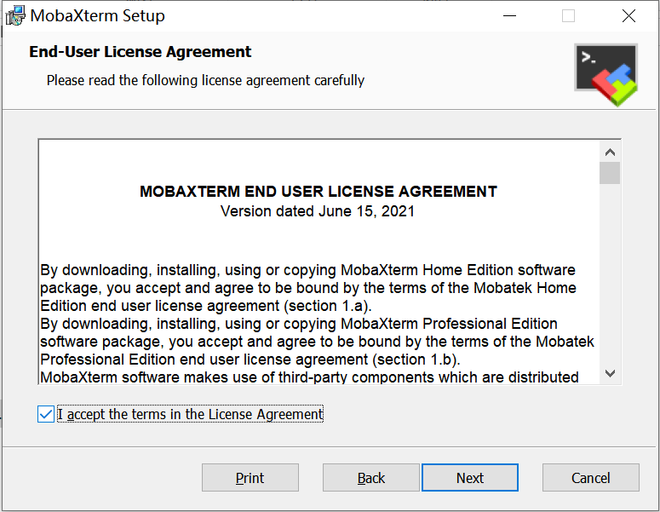Click the license text scrollbar thumb
This screenshot has height=512, width=660.
click(x=610, y=173)
